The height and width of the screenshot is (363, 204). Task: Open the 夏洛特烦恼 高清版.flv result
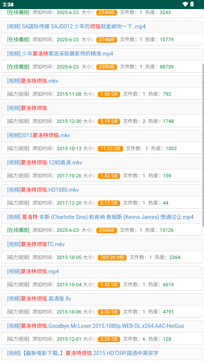click(39, 299)
